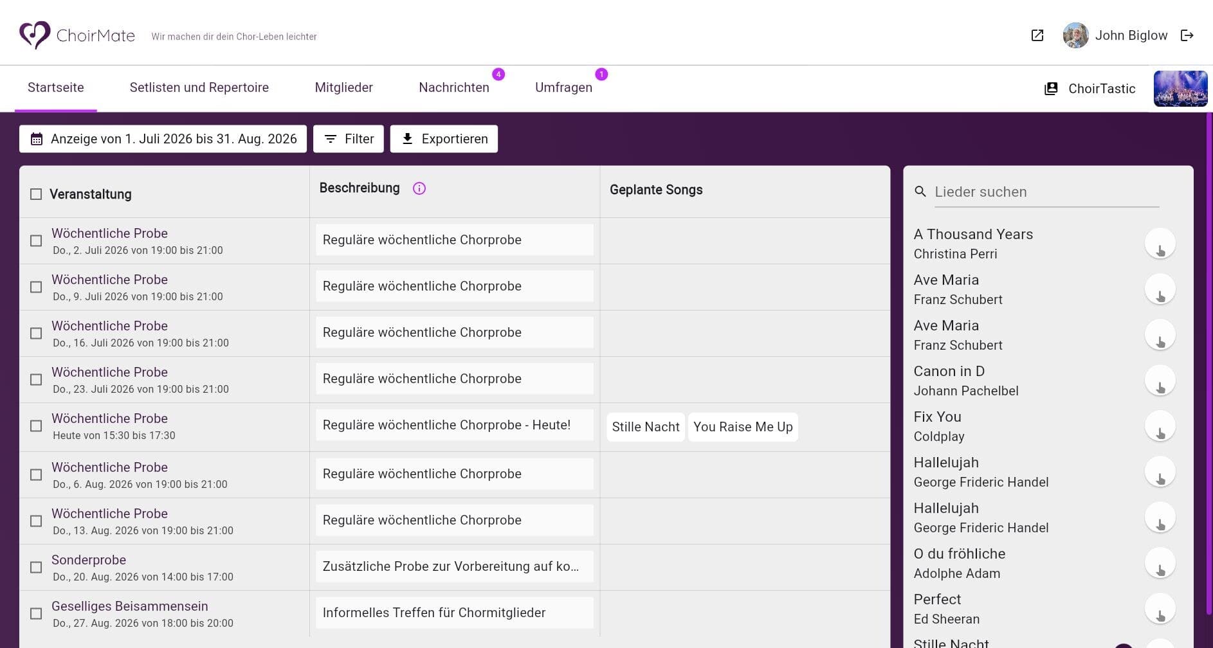Viewport: 1213px width, 648px height.
Task: Open the date range picker Anzeige von 1. Juli
Action: 163,139
